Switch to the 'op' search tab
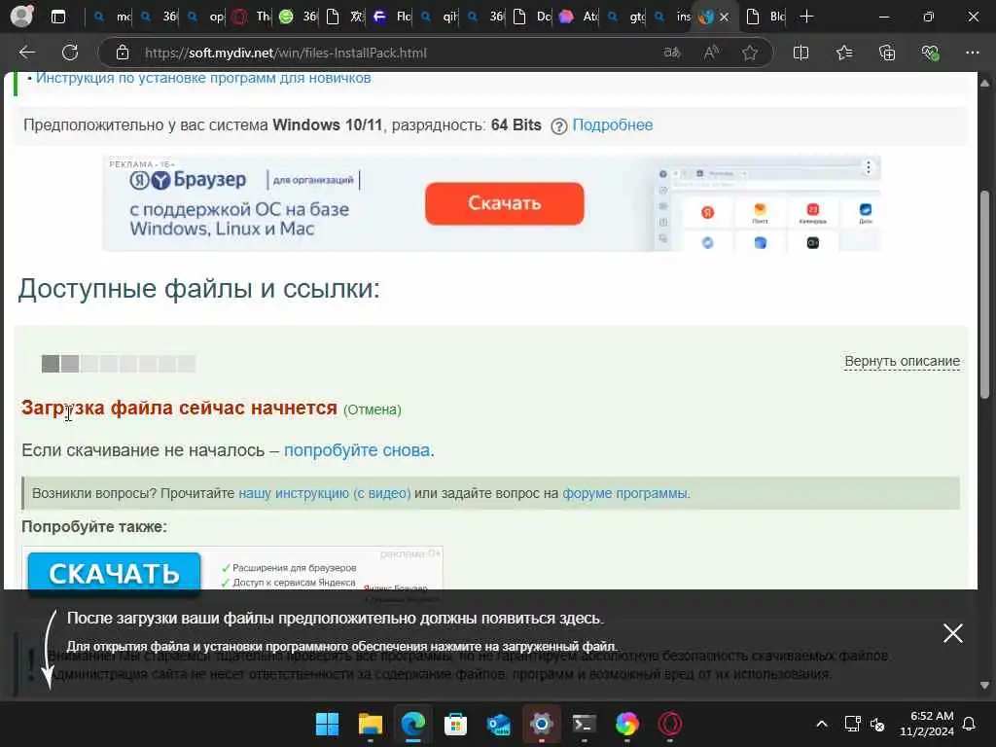Screen dimensions: 996x747 click(x=205, y=17)
